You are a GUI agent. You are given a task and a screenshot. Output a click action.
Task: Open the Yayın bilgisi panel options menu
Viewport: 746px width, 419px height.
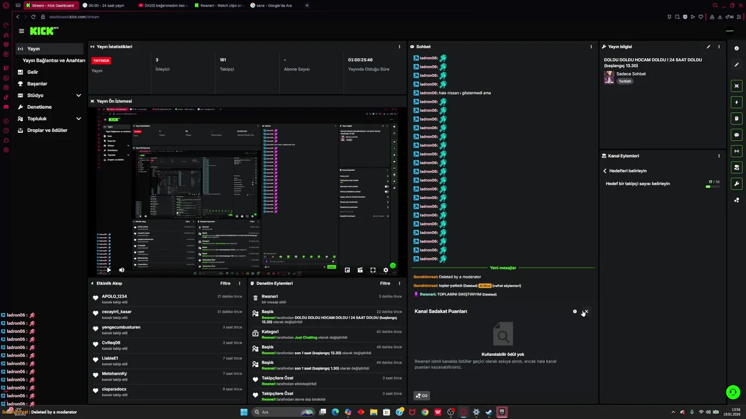point(719,47)
